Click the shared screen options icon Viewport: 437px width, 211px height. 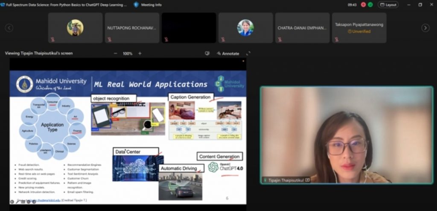pos(207,53)
